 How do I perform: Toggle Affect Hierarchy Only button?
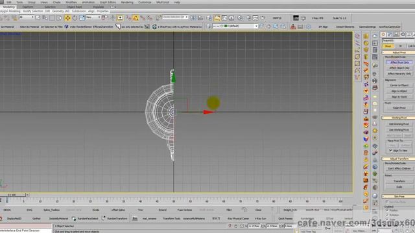click(399, 74)
